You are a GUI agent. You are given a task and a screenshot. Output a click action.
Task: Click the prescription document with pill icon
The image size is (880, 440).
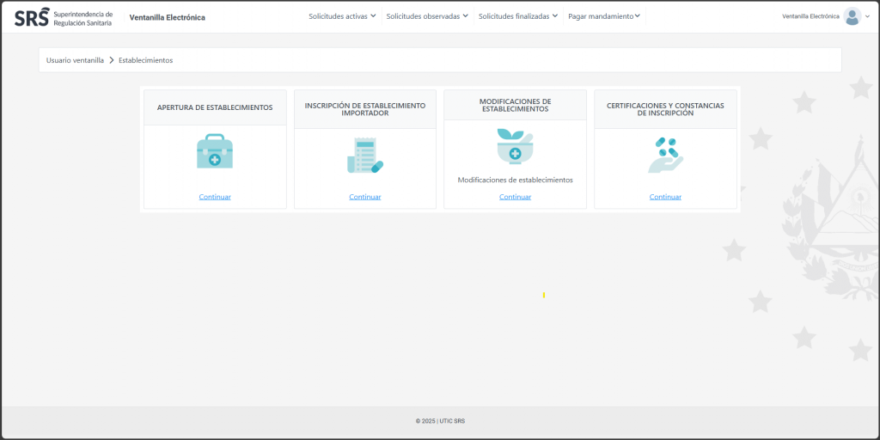click(x=364, y=156)
